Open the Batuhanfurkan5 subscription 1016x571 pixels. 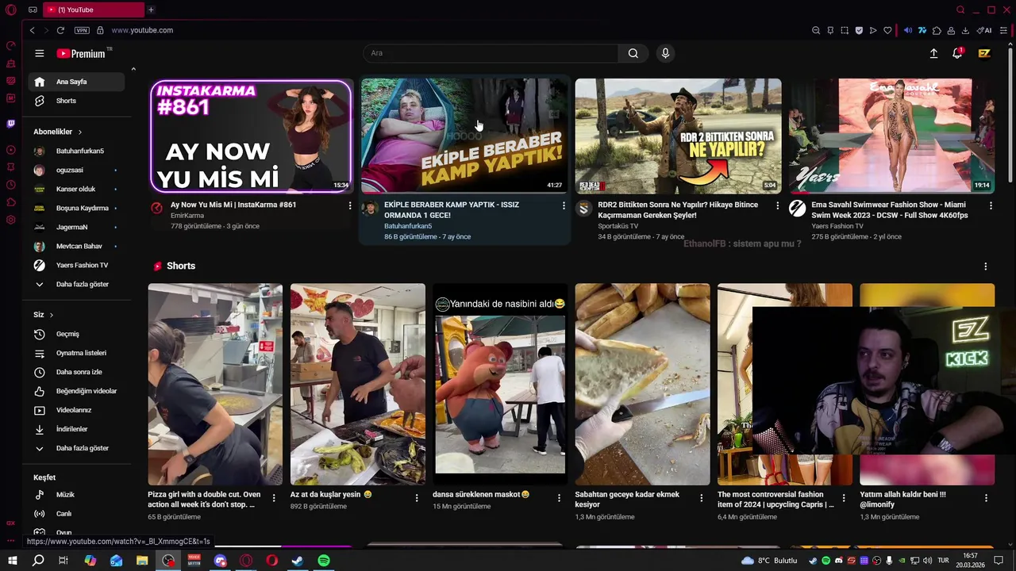(76, 151)
